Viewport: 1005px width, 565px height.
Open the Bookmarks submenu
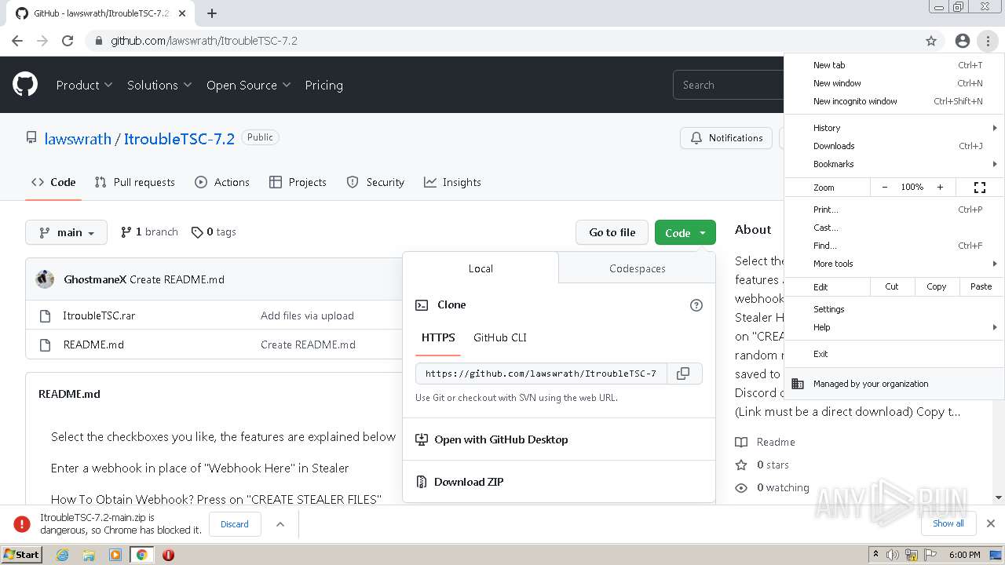[x=894, y=164]
